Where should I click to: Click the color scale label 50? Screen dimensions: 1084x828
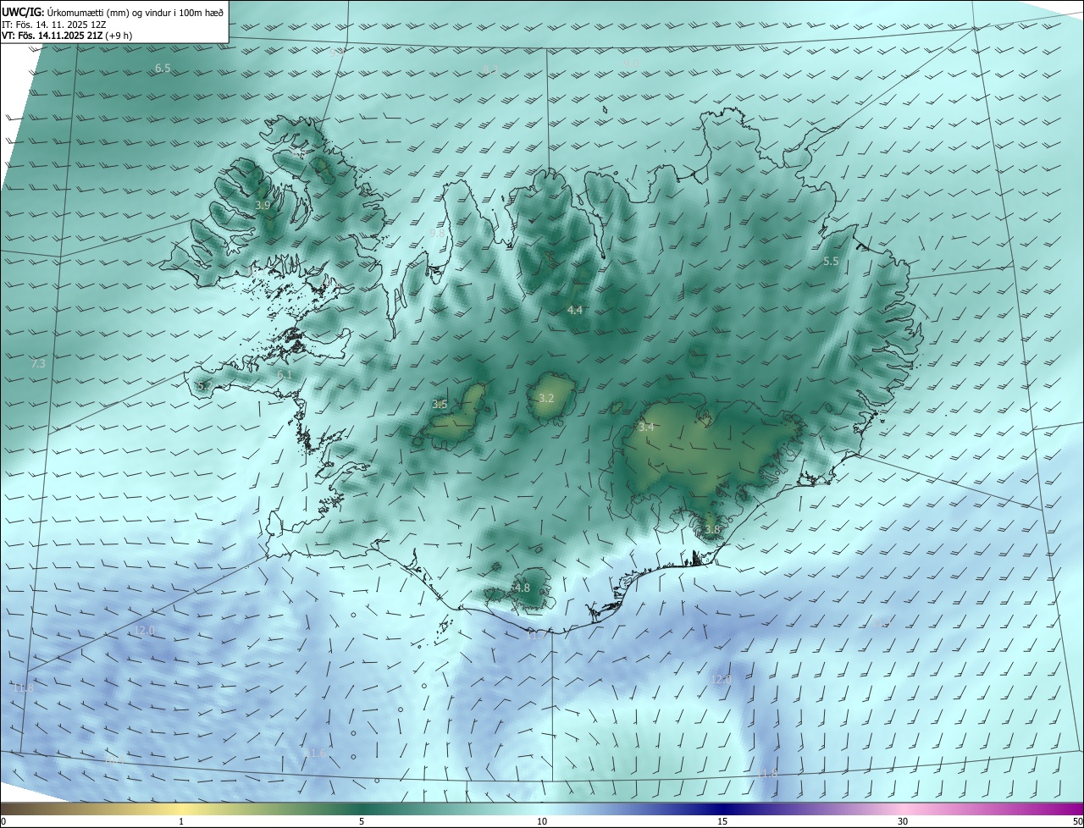coord(1077,821)
